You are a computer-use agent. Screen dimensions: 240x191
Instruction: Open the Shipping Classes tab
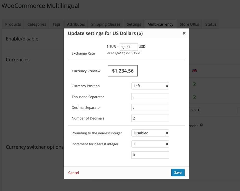[106, 24]
